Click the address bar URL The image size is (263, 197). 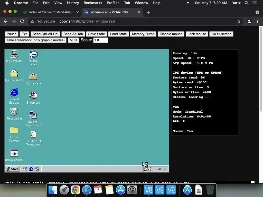tap(87, 21)
